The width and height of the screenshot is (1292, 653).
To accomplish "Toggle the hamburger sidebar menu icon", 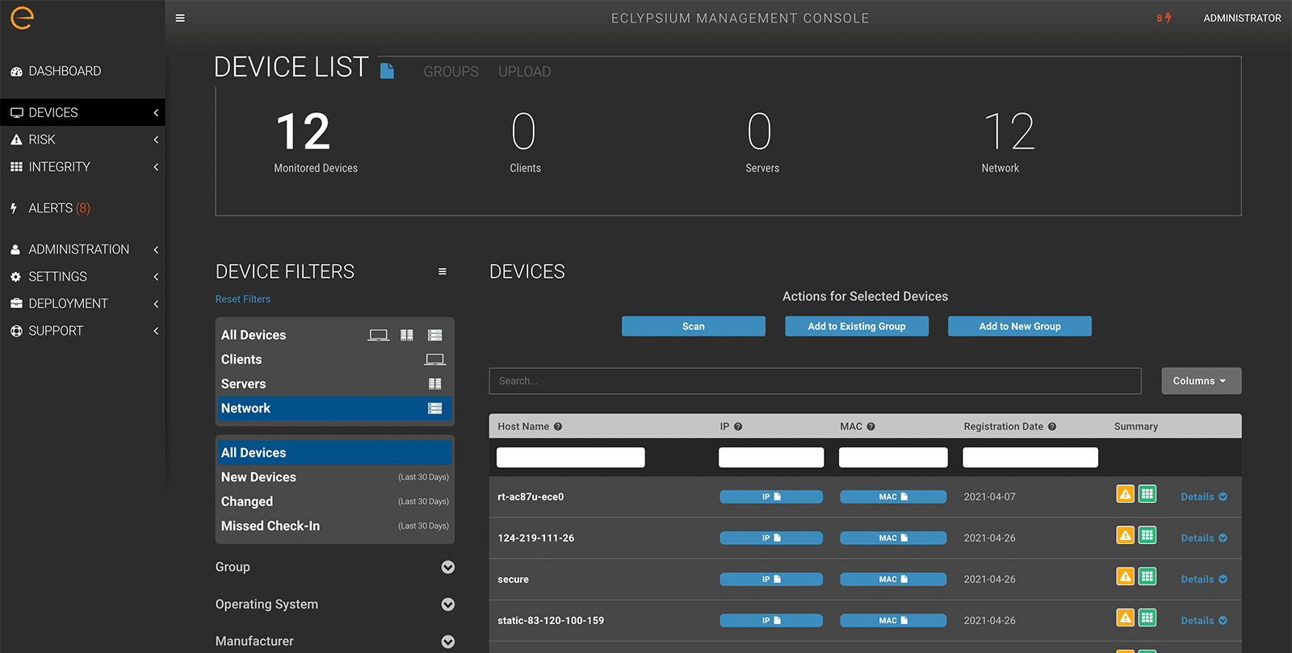I will tap(180, 18).
